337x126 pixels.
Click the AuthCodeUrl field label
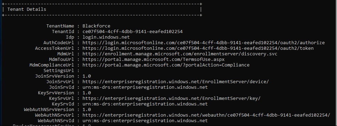[58, 42]
